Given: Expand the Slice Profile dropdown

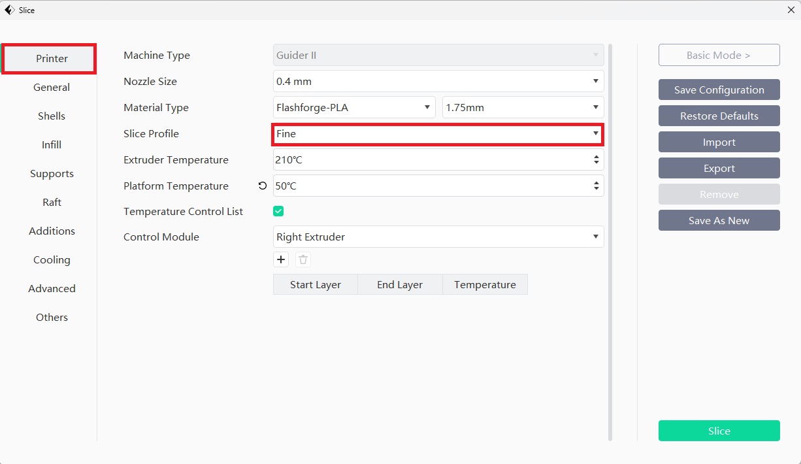Looking at the screenshot, I should [438, 134].
